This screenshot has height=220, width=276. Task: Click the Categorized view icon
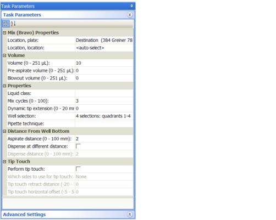click(6, 24)
